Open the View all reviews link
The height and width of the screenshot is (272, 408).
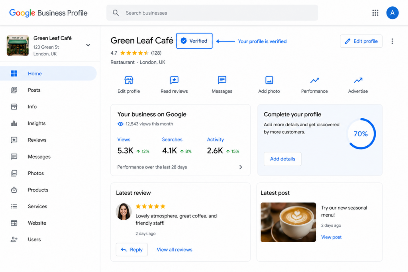pyautogui.click(x=175, y=250)
